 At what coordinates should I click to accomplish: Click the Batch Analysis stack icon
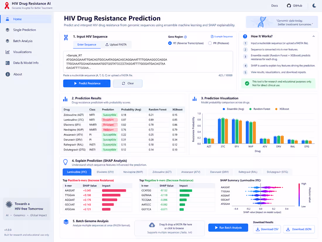coord(8,41)
